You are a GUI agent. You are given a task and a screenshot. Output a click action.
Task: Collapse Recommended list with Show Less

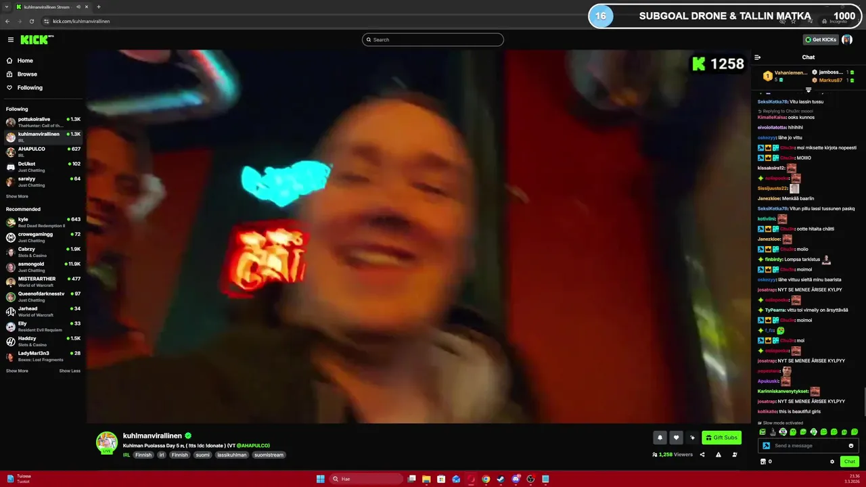[x=70, y=371]
